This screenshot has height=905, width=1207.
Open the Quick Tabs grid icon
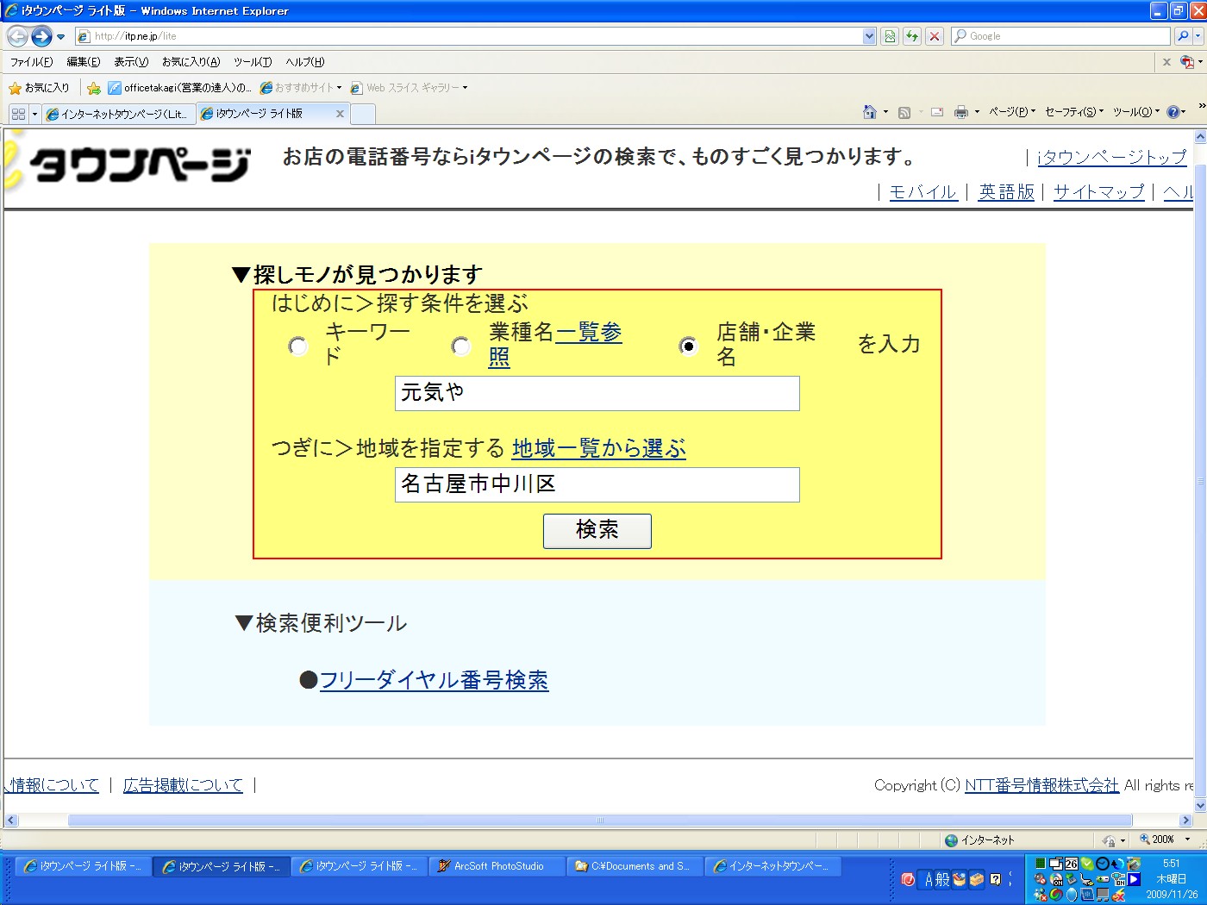tap(19, 114)
